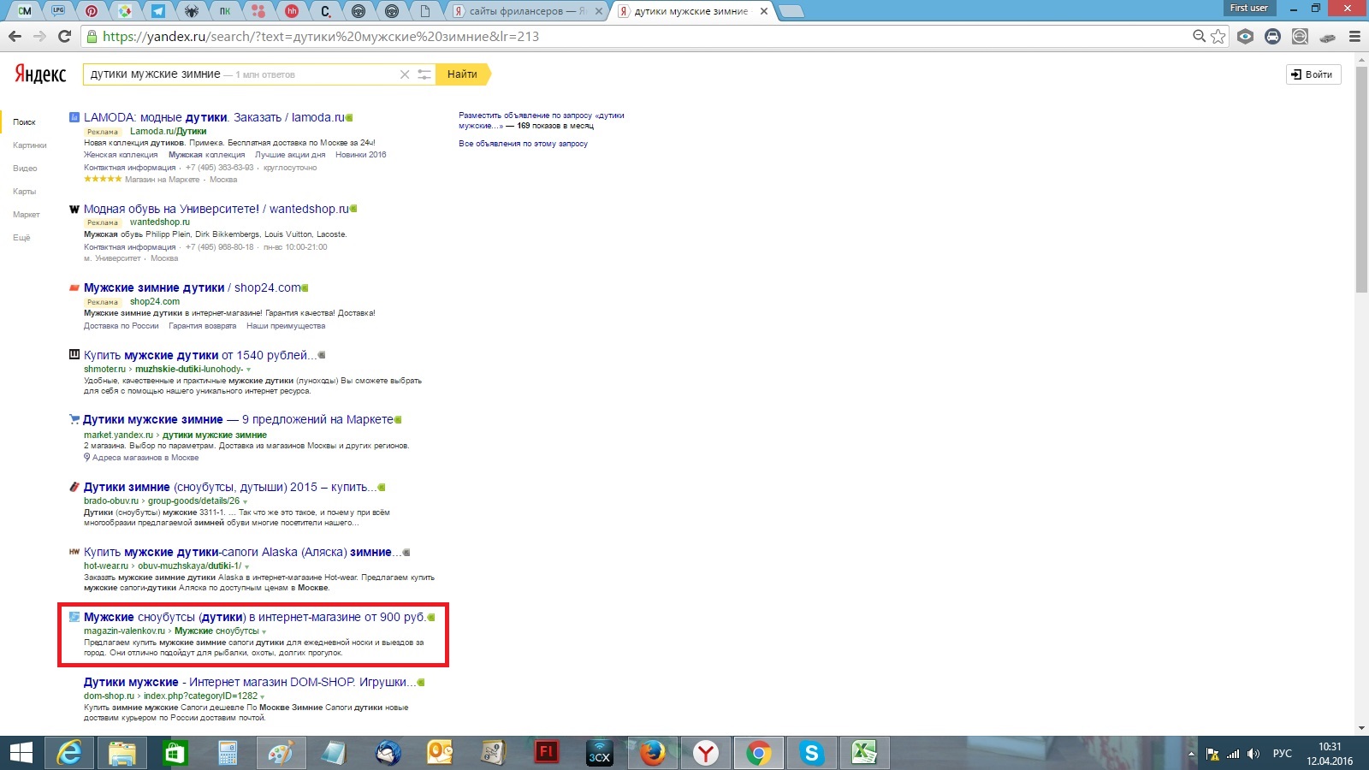Image resolution: width=1369 pixels, height=770 pixels.
Task: Open Chrome menu hamburger icon
Action: pos(1354,36)
